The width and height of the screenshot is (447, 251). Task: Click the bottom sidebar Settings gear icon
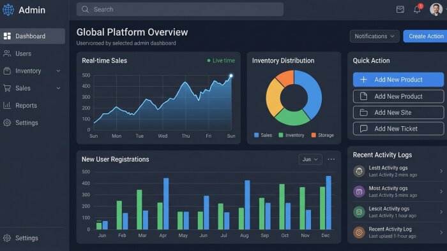(x=7, y=238)
